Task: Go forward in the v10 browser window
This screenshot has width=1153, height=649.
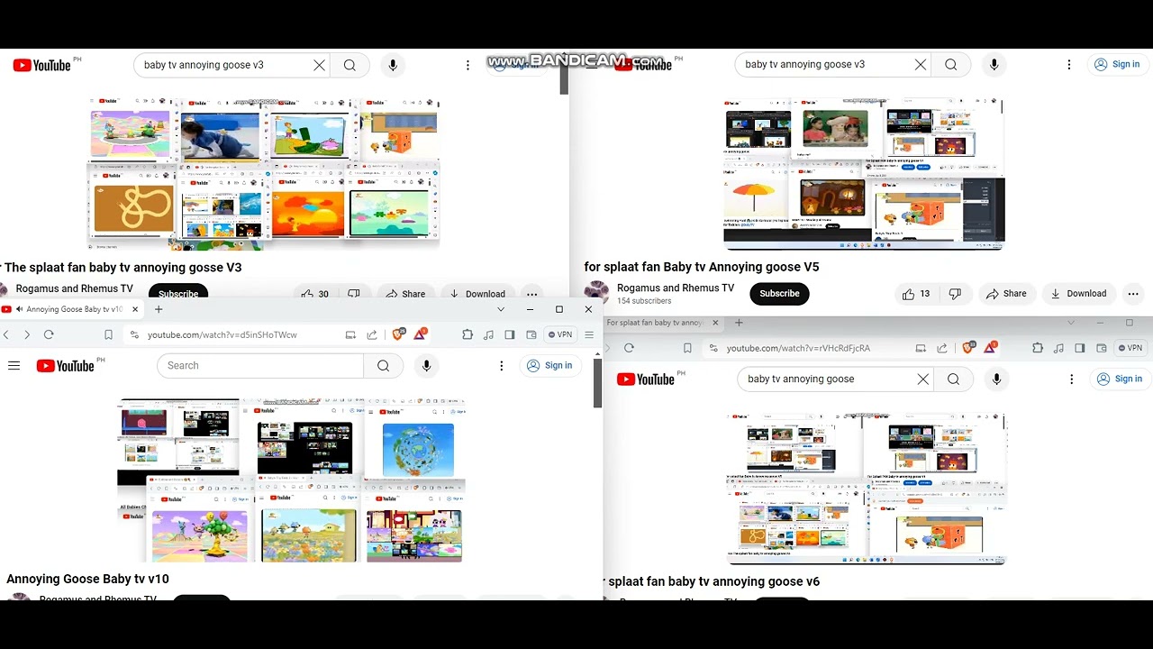Action: [x=27, y=334]
